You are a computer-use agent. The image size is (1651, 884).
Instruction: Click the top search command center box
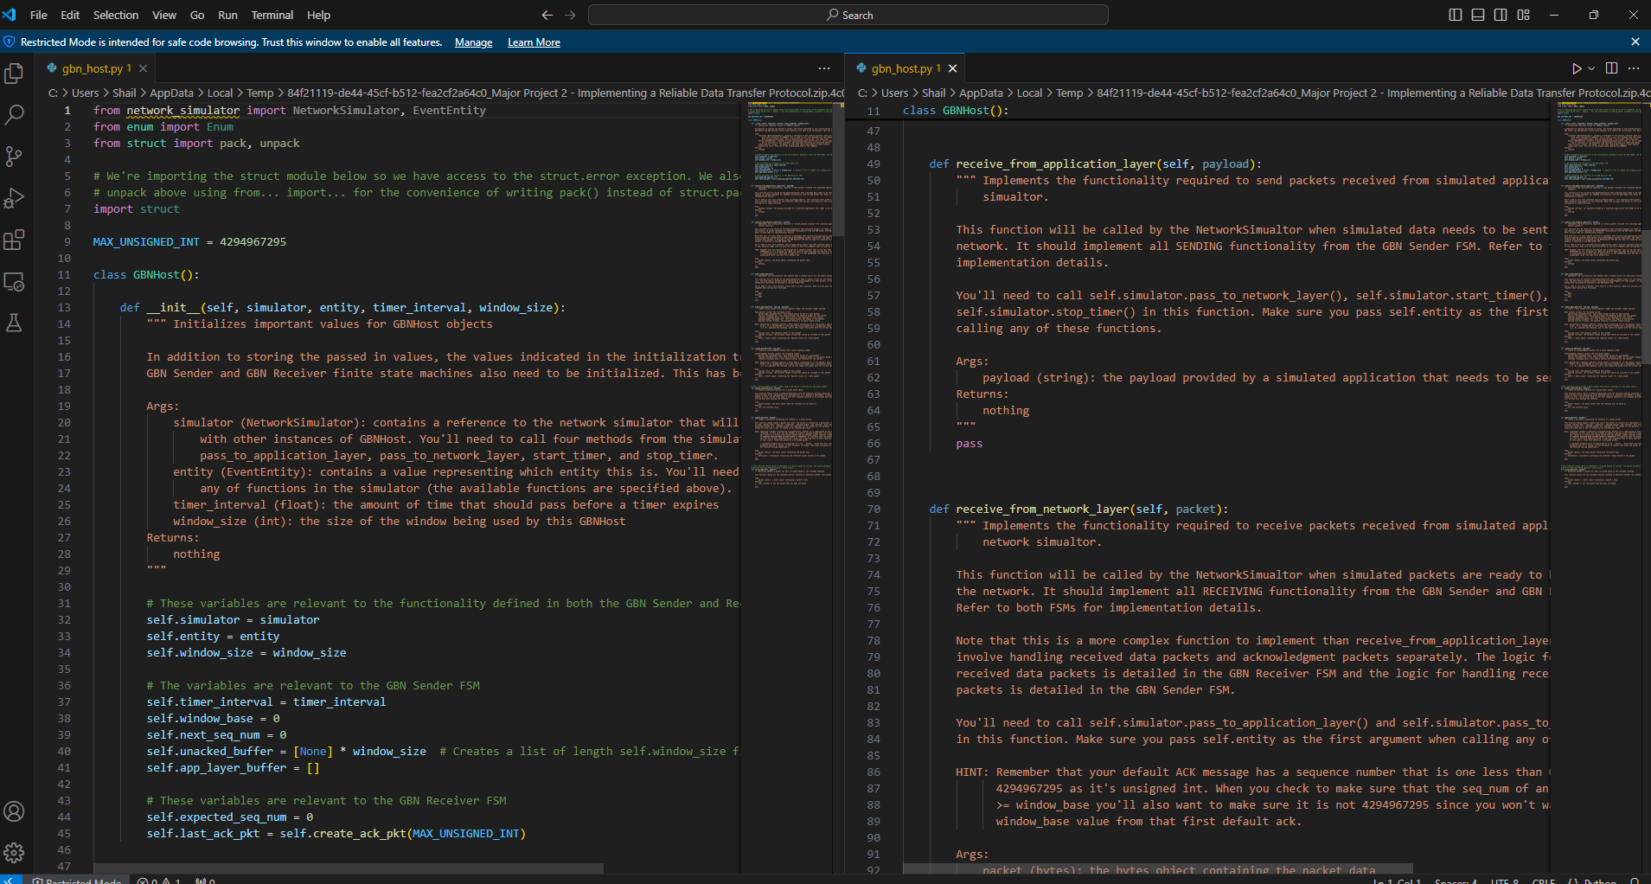[x=848, y=15]
